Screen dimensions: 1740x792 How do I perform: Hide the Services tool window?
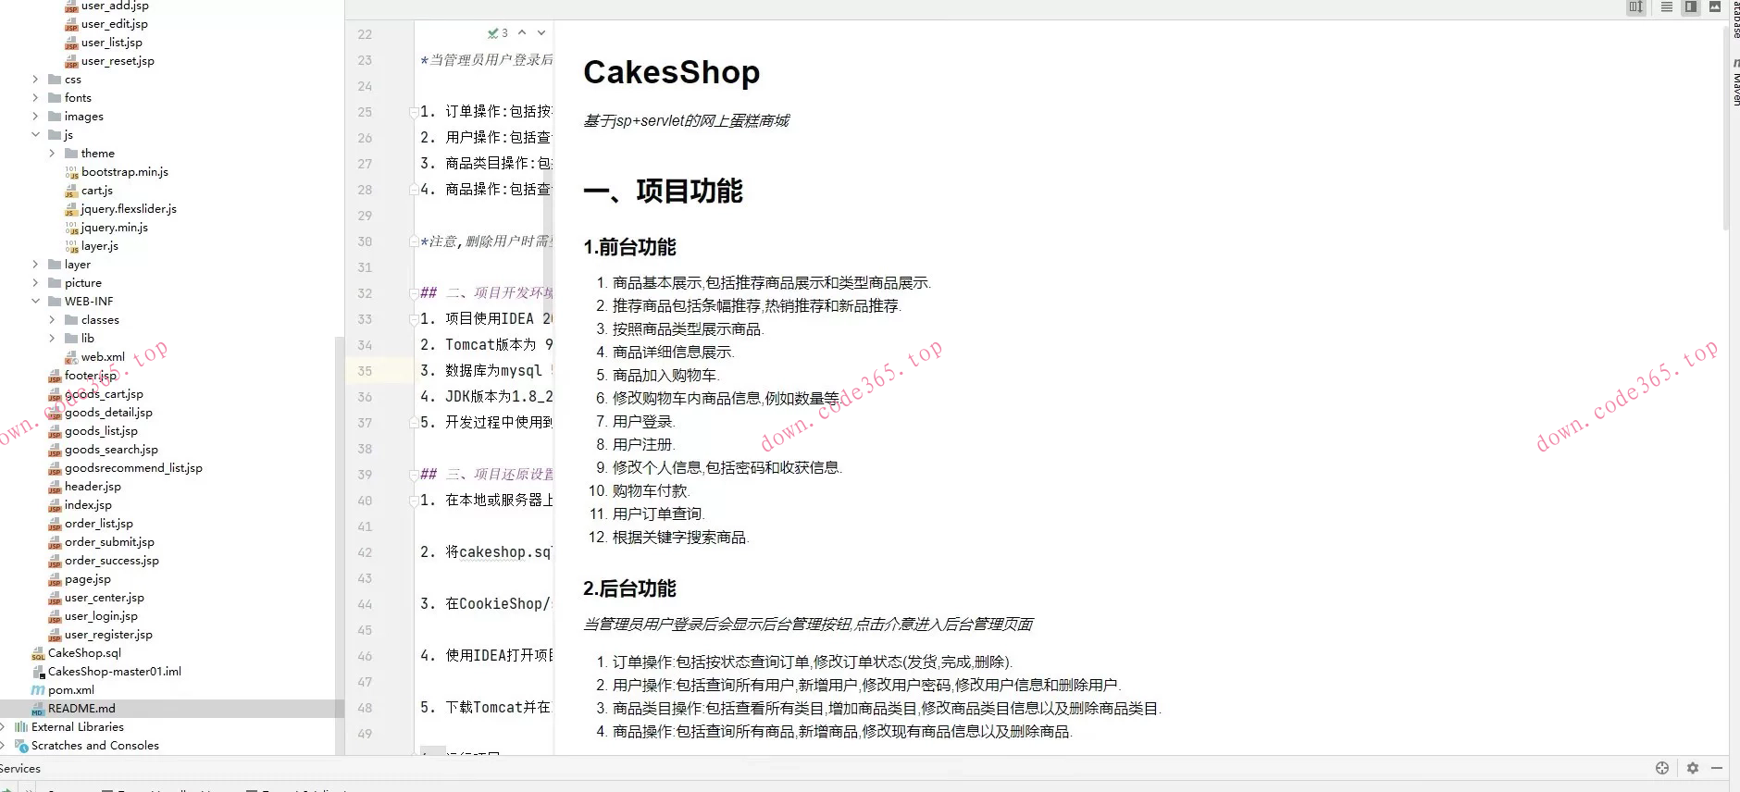click(x=1717, y=768)
